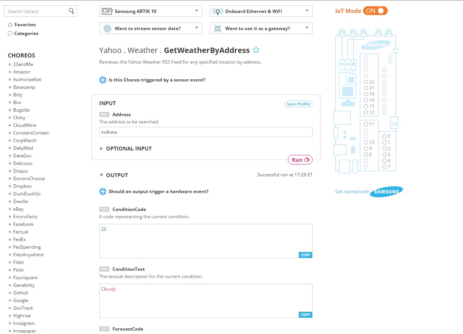Click the Categories tag icon
Screen dimensions: 463x334
(x=10, y=34)
